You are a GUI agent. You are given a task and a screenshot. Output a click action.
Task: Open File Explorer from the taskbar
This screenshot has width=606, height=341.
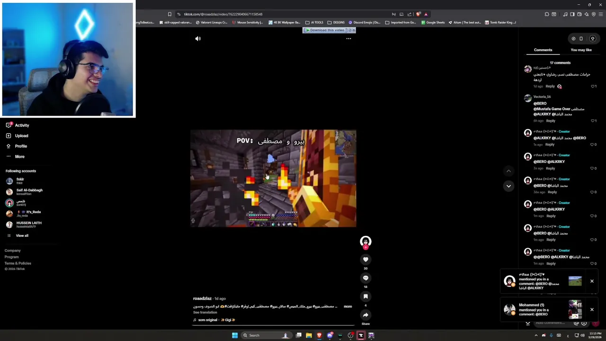(x=309, y=335)
